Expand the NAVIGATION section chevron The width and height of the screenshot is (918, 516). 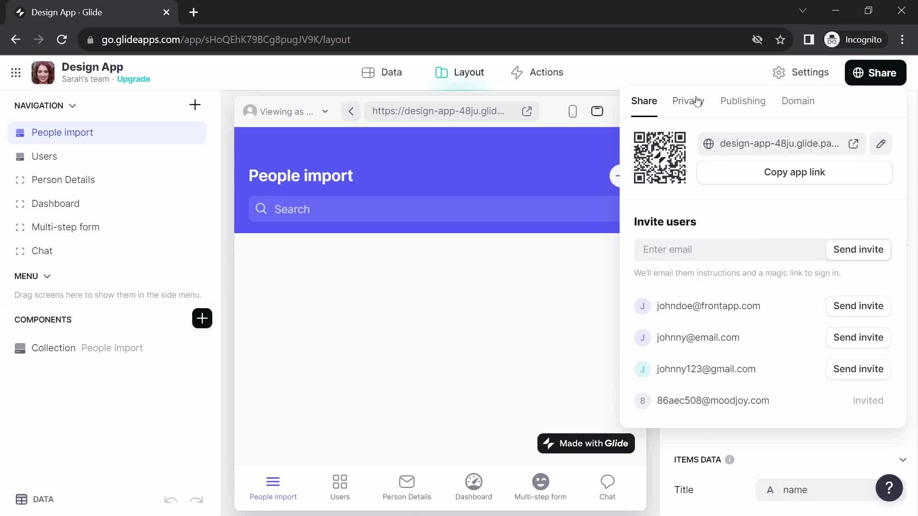click(73, 105)
